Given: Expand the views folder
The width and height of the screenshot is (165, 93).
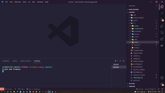Looking at the screenshot, I should tap(143, 42).
